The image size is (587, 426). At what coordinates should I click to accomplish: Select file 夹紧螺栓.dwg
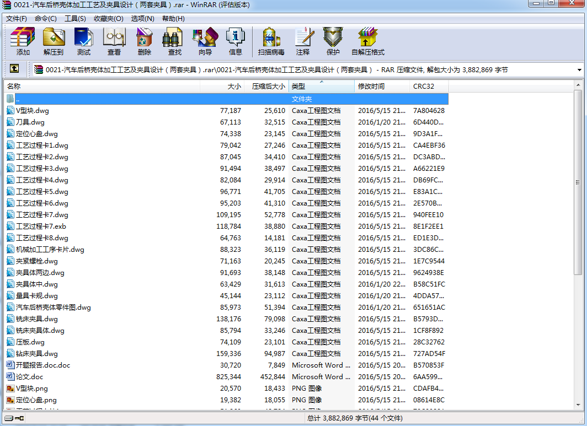pos(36,261)
